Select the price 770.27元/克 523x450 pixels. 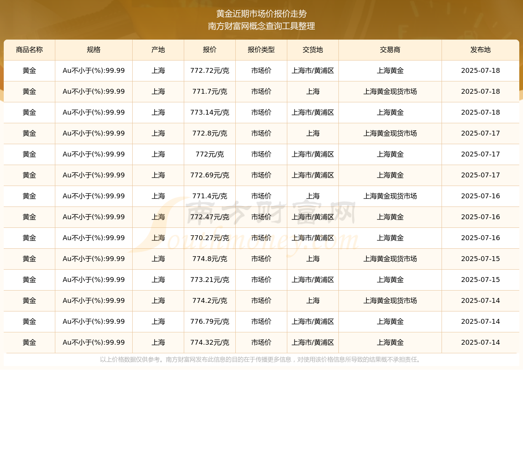click(x=210, y=238)
